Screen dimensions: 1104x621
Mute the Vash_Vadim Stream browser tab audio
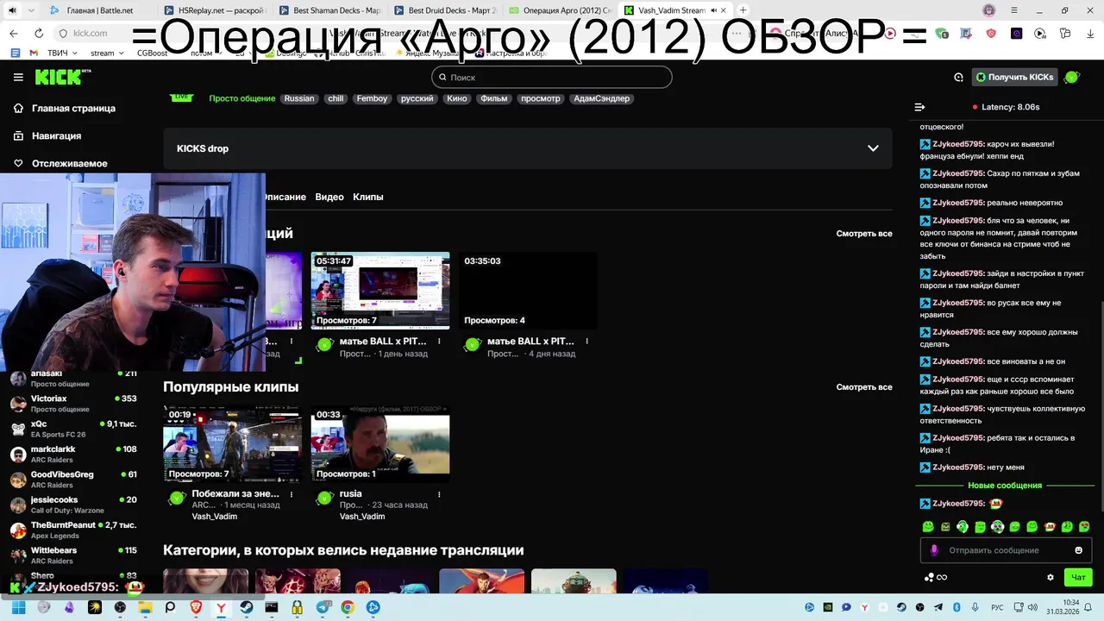(x=714, y=10)
